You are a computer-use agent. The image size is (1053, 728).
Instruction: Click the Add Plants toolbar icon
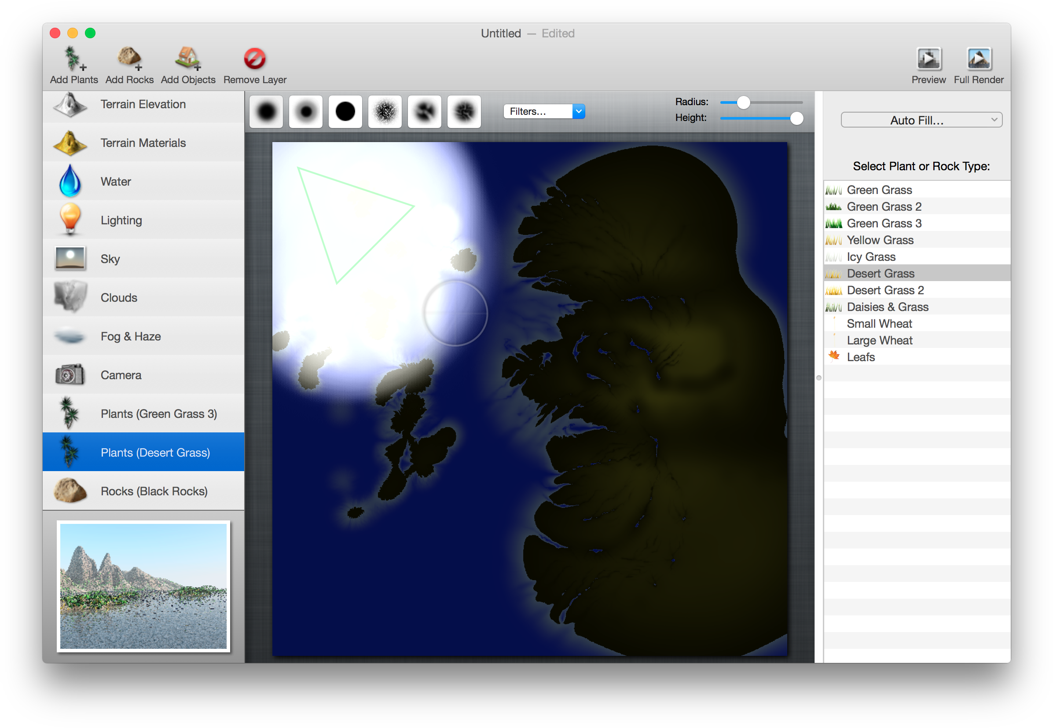[x=73, y=62]
